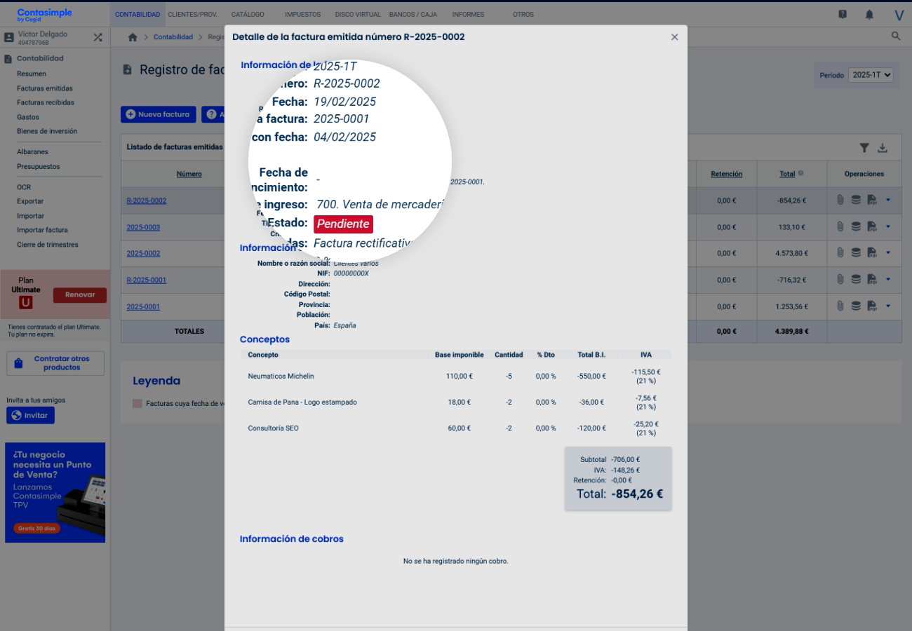Click the filter funnel icon in invoice list
912x631 pixels.
coord(864,147)
